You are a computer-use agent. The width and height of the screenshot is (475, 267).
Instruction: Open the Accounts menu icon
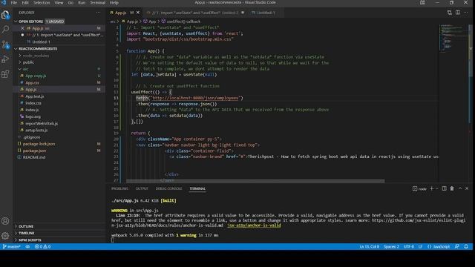pos(5,221)
